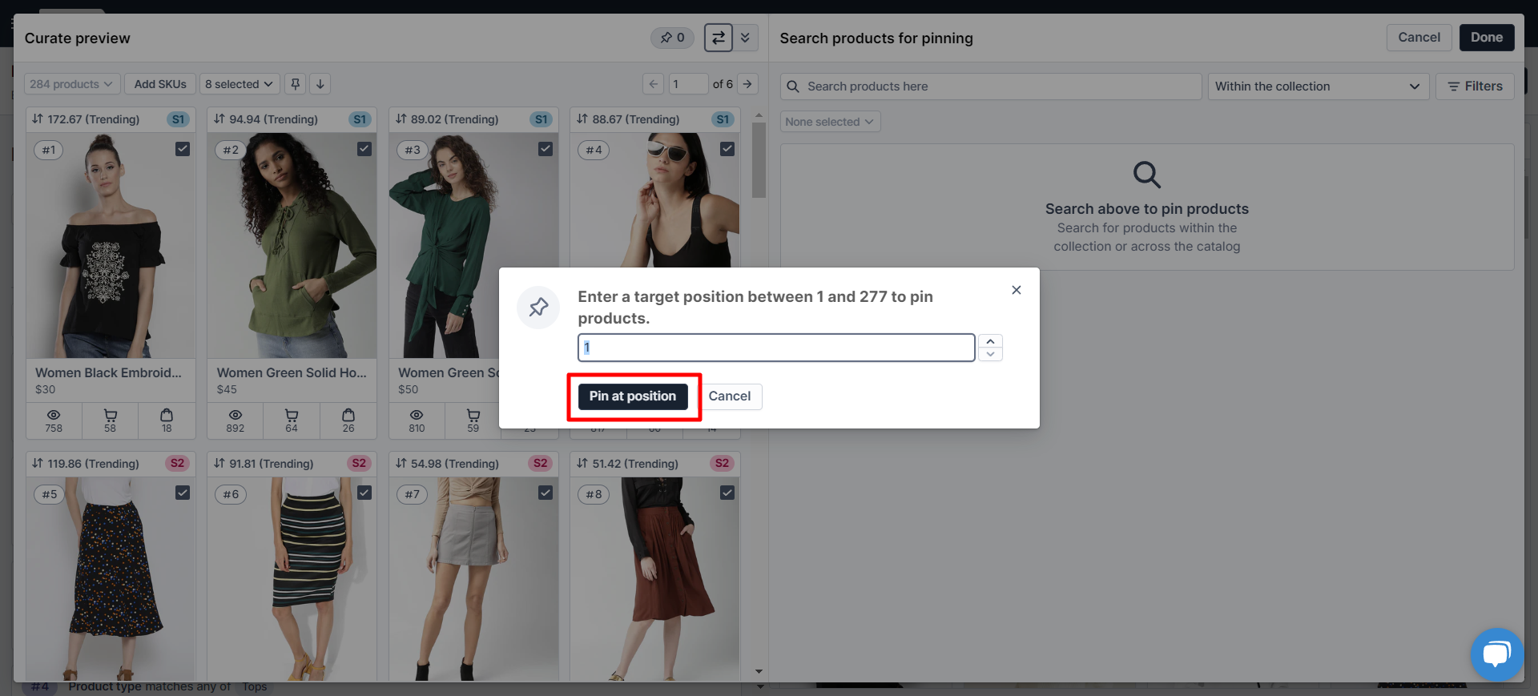1538x696 pixels.
Task: Click sort arrows icon beside 119.86 Trending
Action: pos(38,463)
